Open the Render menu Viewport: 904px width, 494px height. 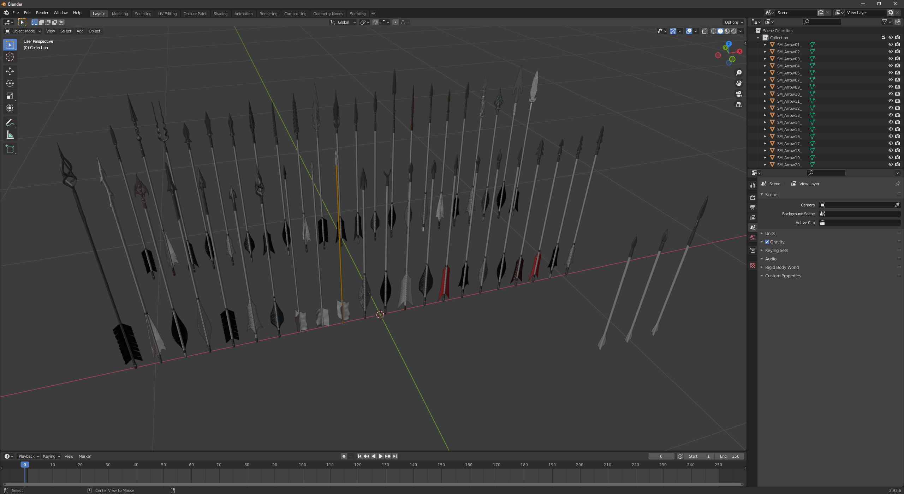(x=42, y=13)
